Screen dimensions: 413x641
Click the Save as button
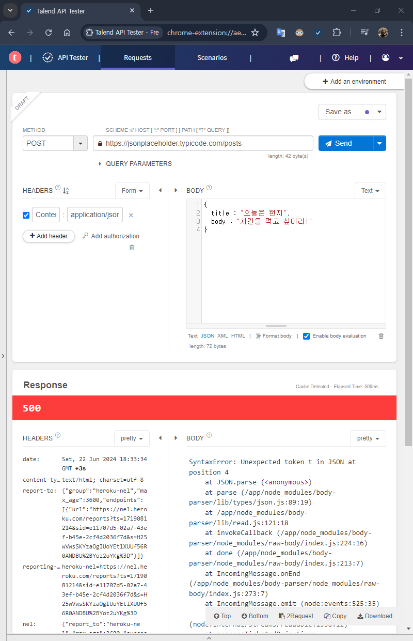click(x=346, y=112)
